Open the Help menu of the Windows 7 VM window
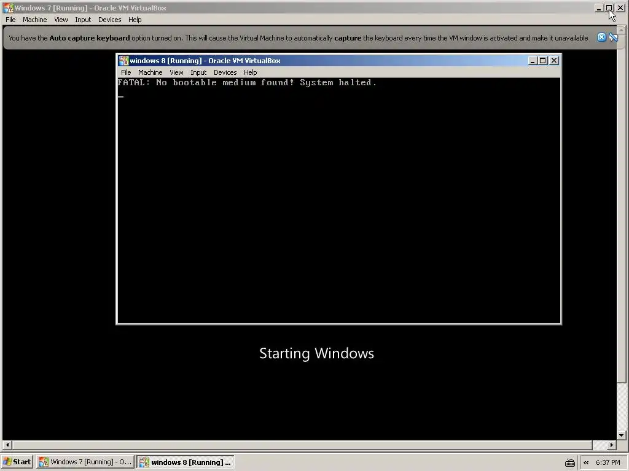629x471 pixels. click(x=135, y=20)
